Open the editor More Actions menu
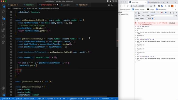178x100 pixels. pyautogui.click(x=115, y=5)
